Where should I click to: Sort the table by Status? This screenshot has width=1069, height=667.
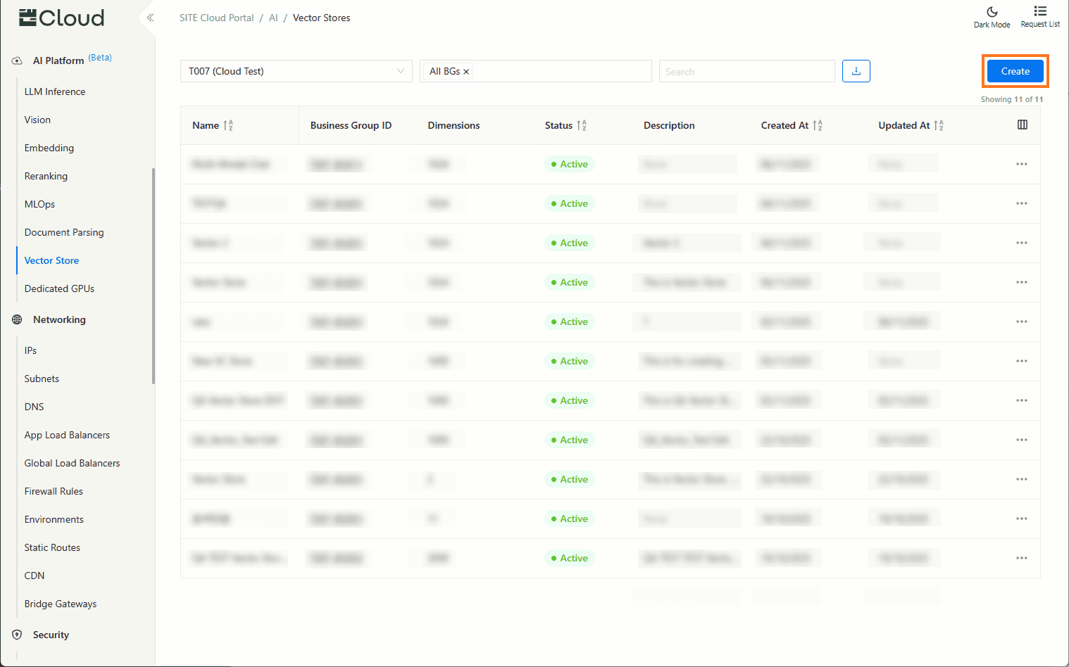pyautogui.click(x=582, y=125)
